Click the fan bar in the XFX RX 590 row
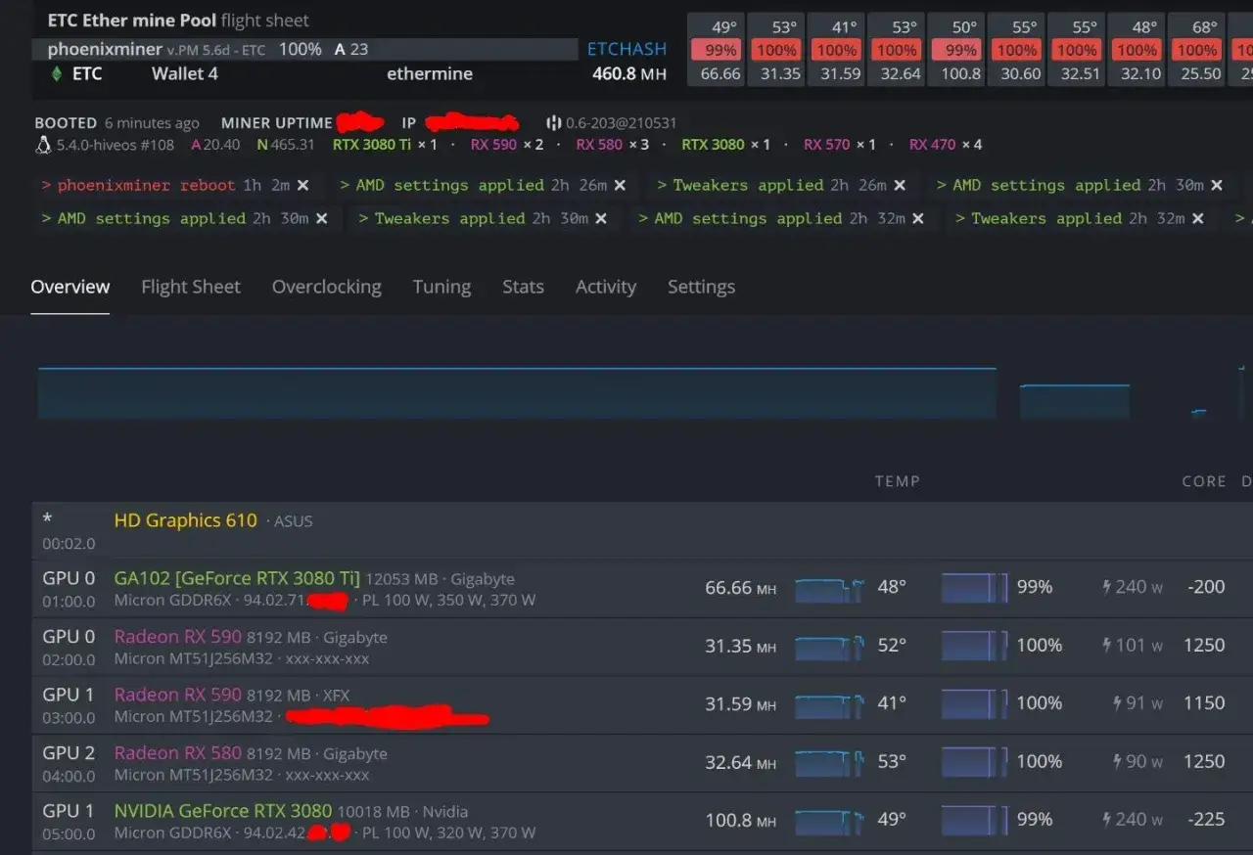1253x855 pixels. coord(975,704)
